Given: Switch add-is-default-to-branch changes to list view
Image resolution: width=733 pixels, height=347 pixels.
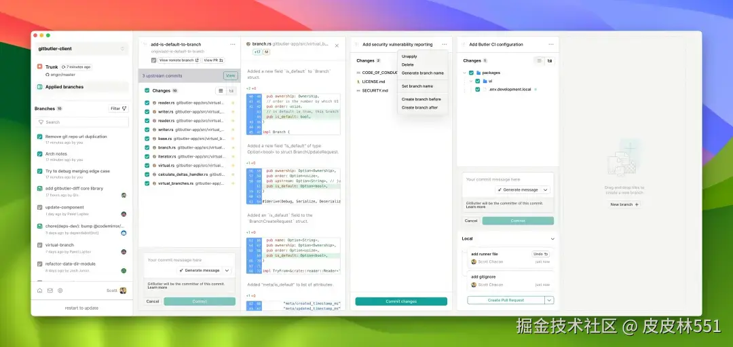Looking at the screenshot, I should (221, 91).
